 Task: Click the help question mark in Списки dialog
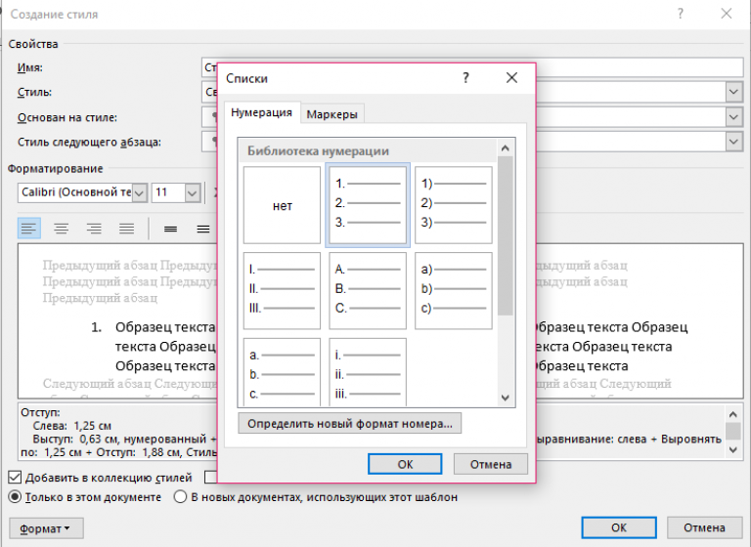pyautogui.click(x=465, y=77)
